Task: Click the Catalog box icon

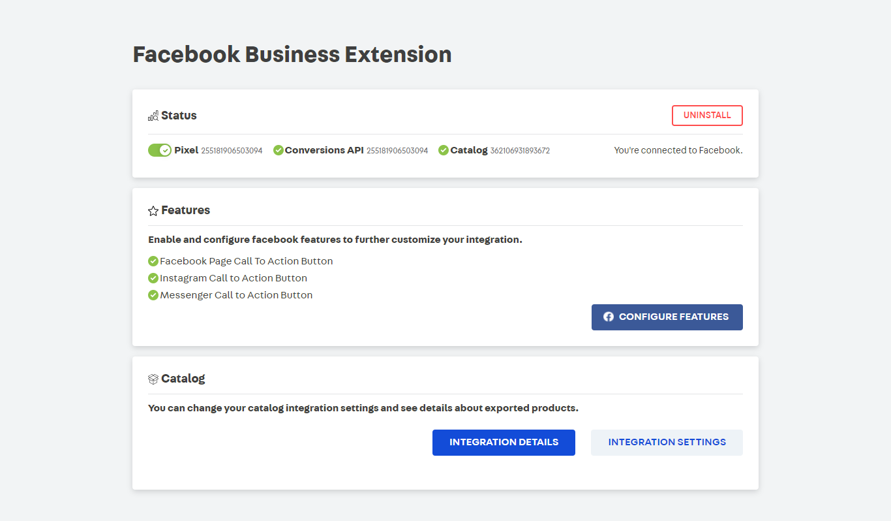Action: click(x=153, y=379)
